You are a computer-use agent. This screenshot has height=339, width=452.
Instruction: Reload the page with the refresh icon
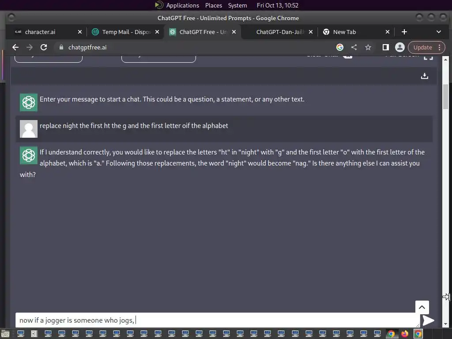[x=44, y=47]
